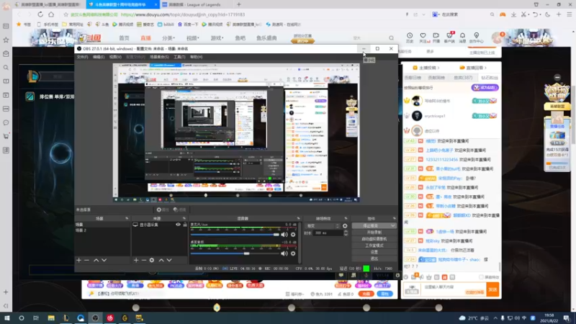Start virtual camera in OBS controls
Image resolution: width=576 pixels, height=324 pixels.
tap(374, 239)
